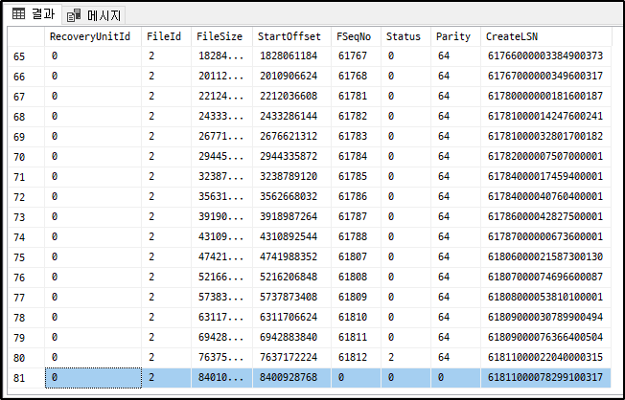
Task: Click StartOffset cell 3918987264
Action: click(x=291, y=217)
